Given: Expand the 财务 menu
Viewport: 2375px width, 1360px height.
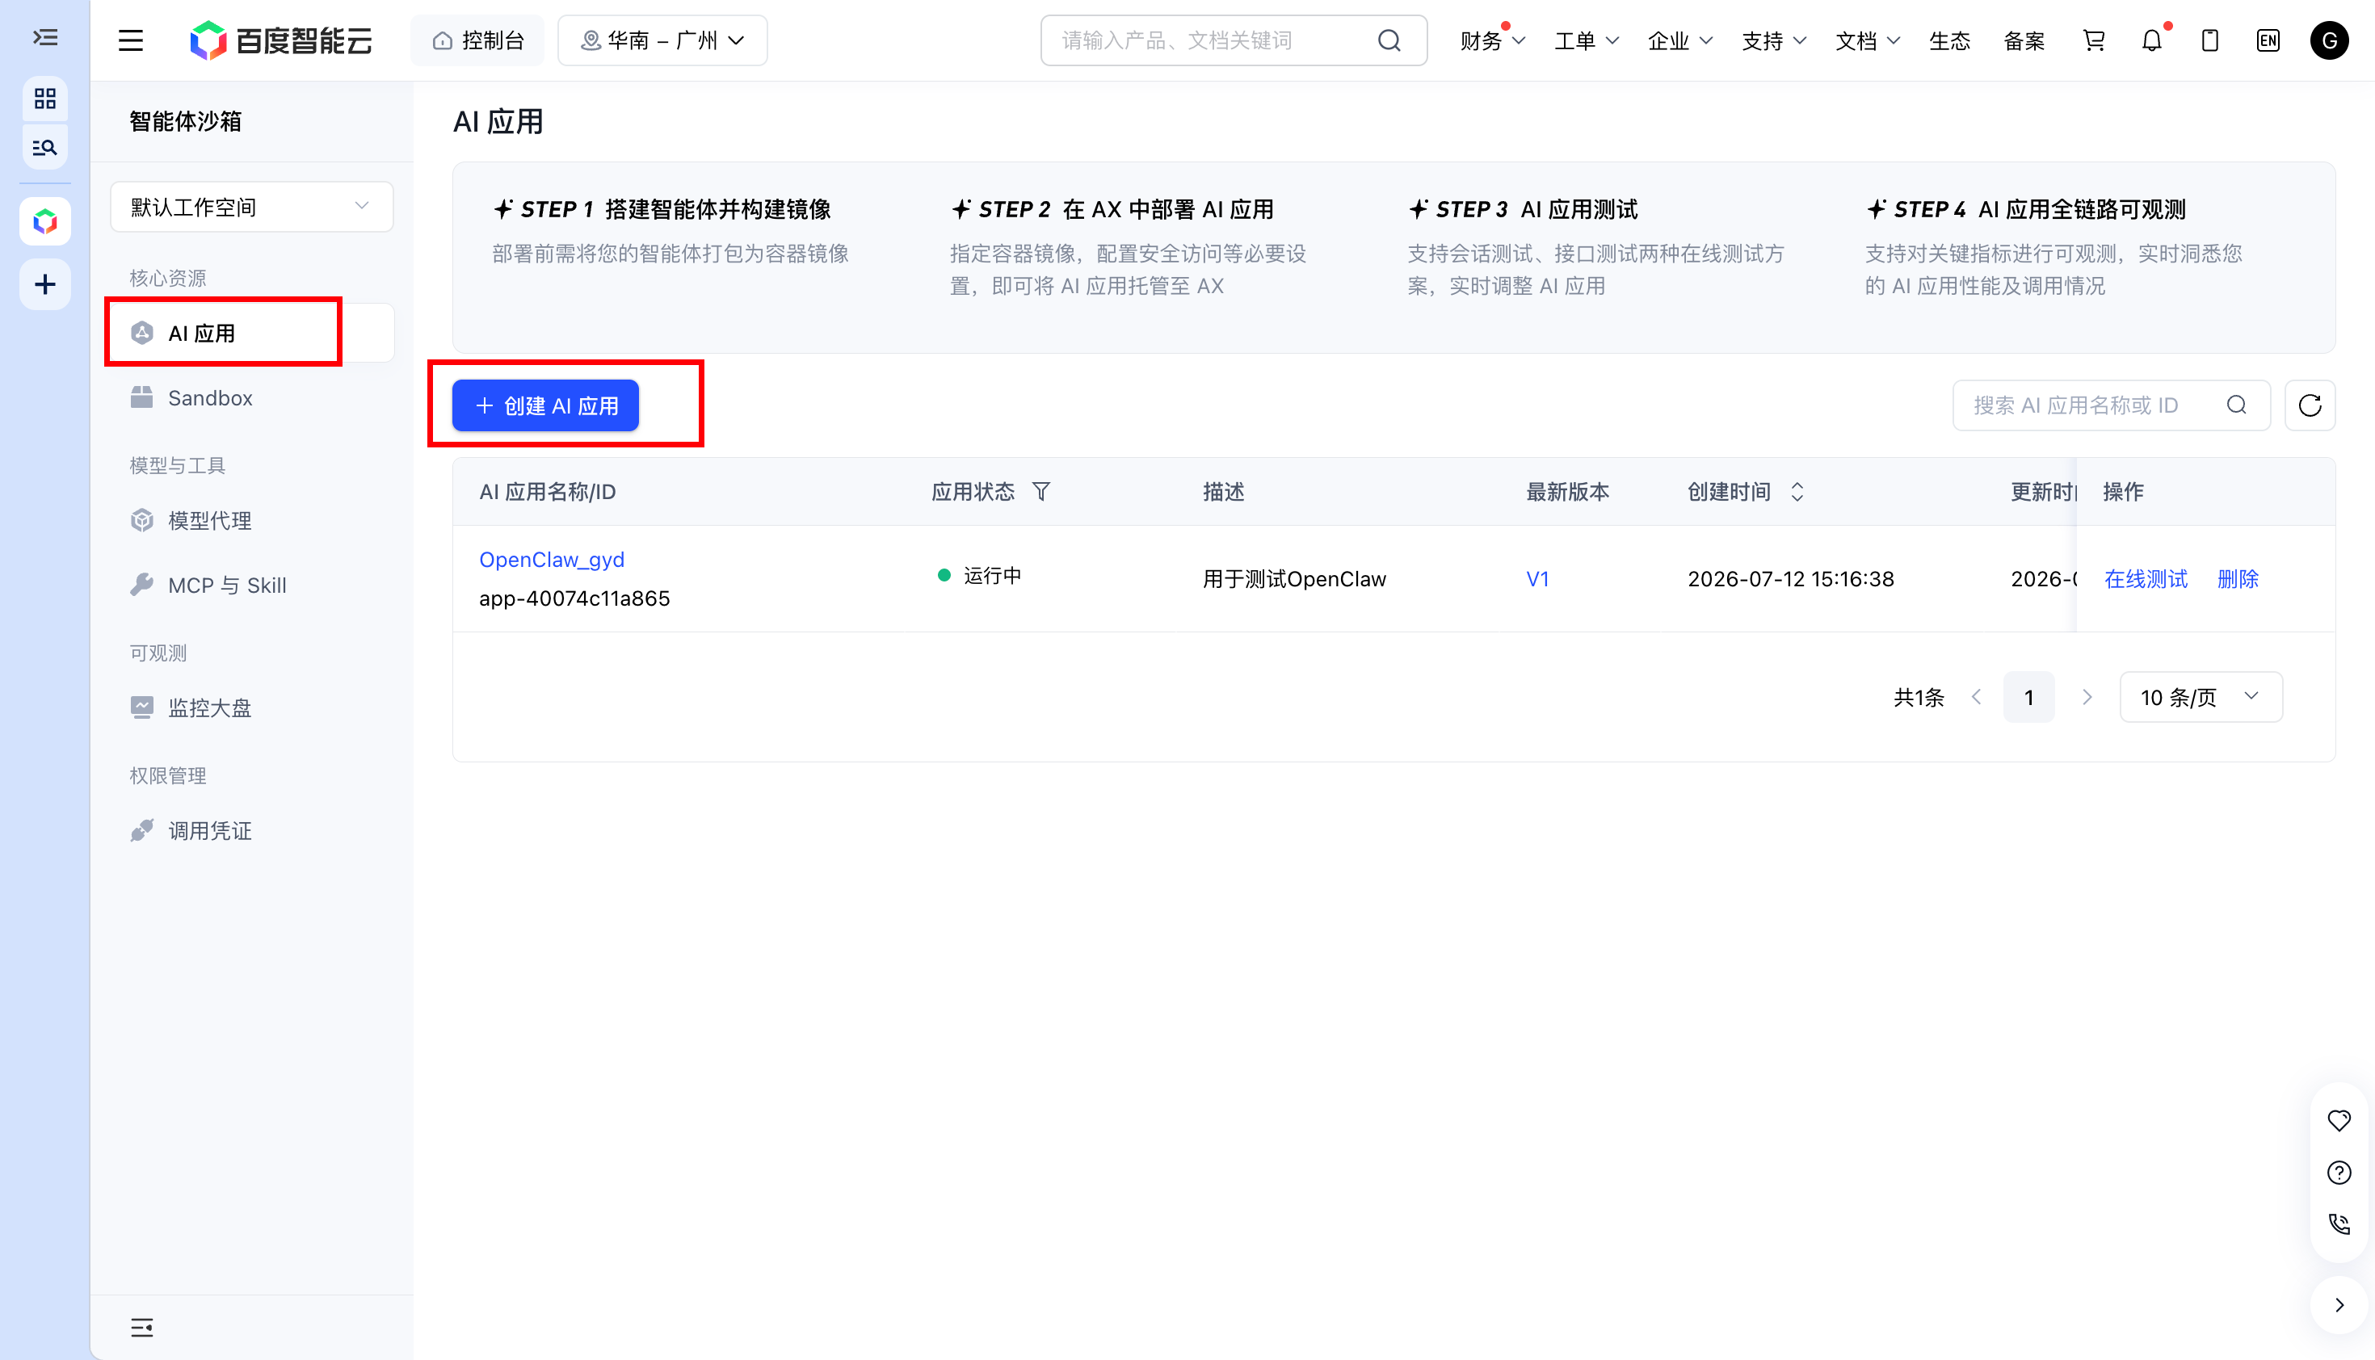Looking at the screenshot, I should point(1492,40).
